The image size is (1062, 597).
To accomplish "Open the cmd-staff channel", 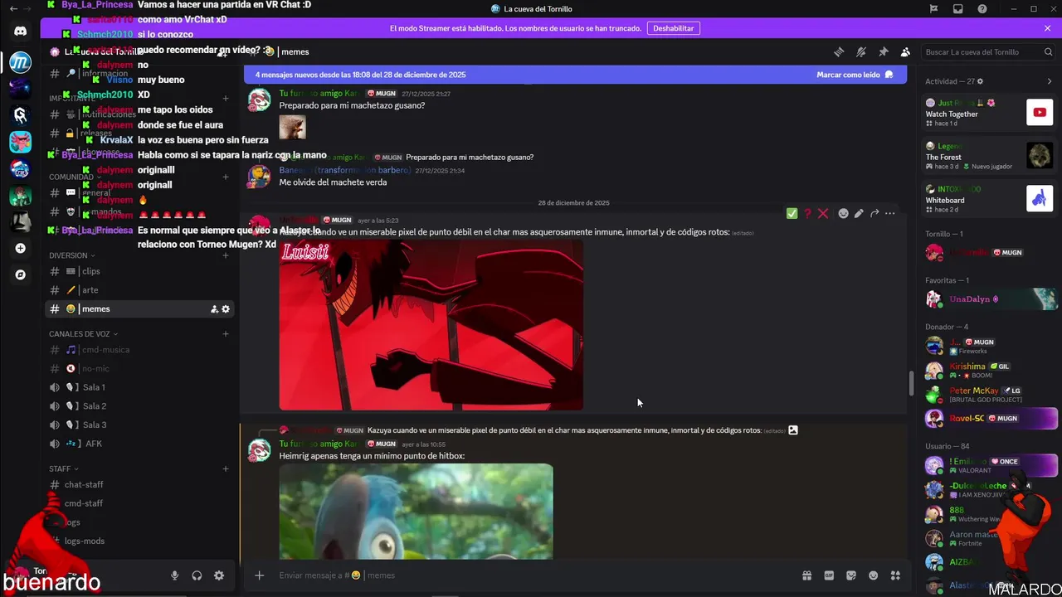I will (x=140, y=503).
